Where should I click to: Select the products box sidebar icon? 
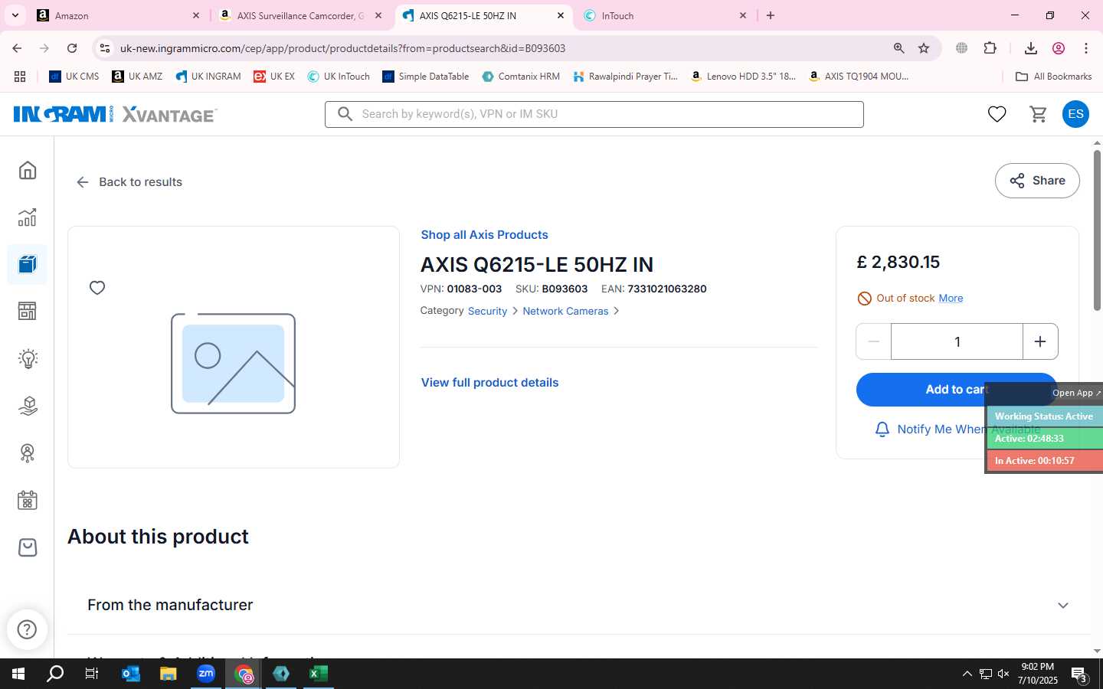tap(28, 265)
